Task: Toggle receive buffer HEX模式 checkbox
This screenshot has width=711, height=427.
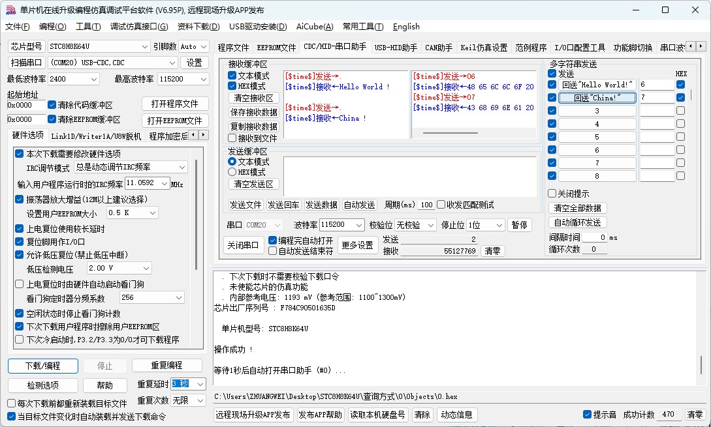Action: (x=232, y=86)
